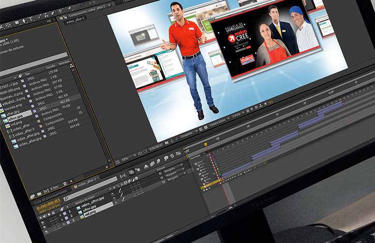The image size is (375, 243).
Task: Toggle pixel aspect ratio correction in viewer
Action: 247,111
